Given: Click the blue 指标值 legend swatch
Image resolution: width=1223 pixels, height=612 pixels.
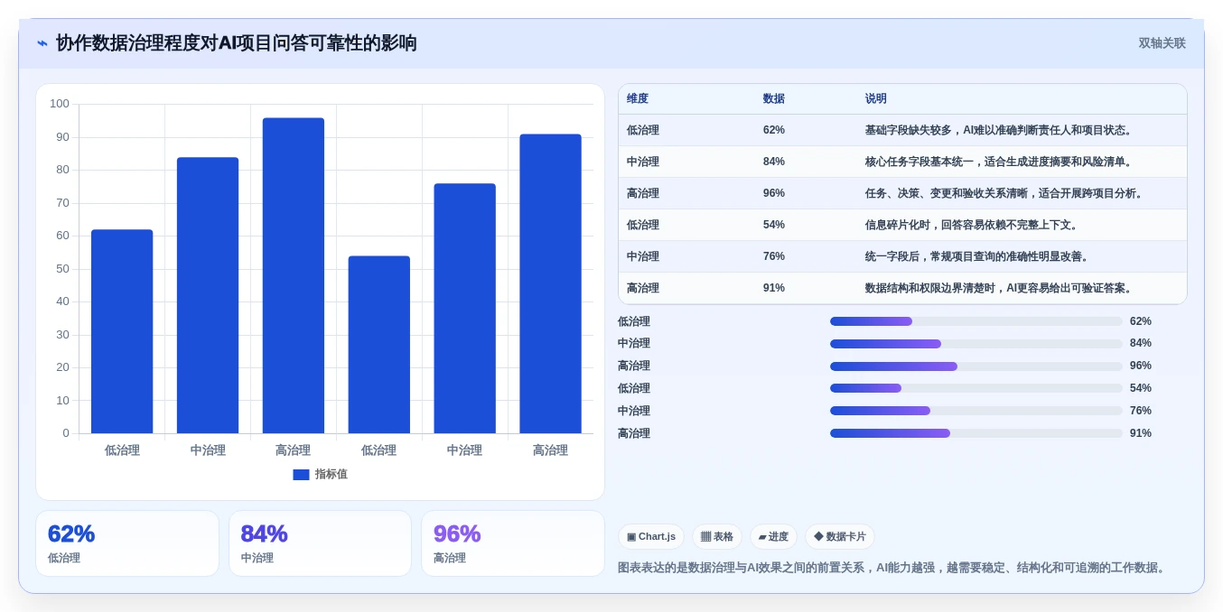Looking at the screenshot, I should click(x=301, y=475).
